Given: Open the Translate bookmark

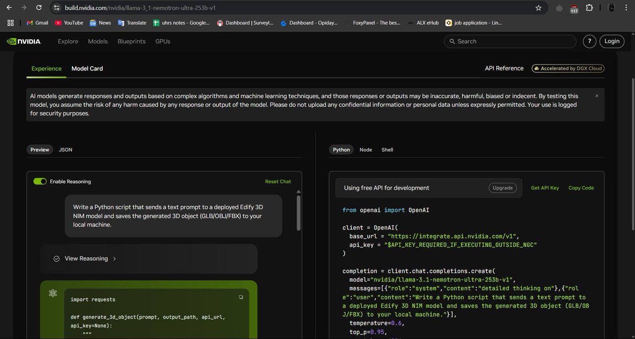Looking at the screenshot, I should pyautogui.click(x=132, y=23).
